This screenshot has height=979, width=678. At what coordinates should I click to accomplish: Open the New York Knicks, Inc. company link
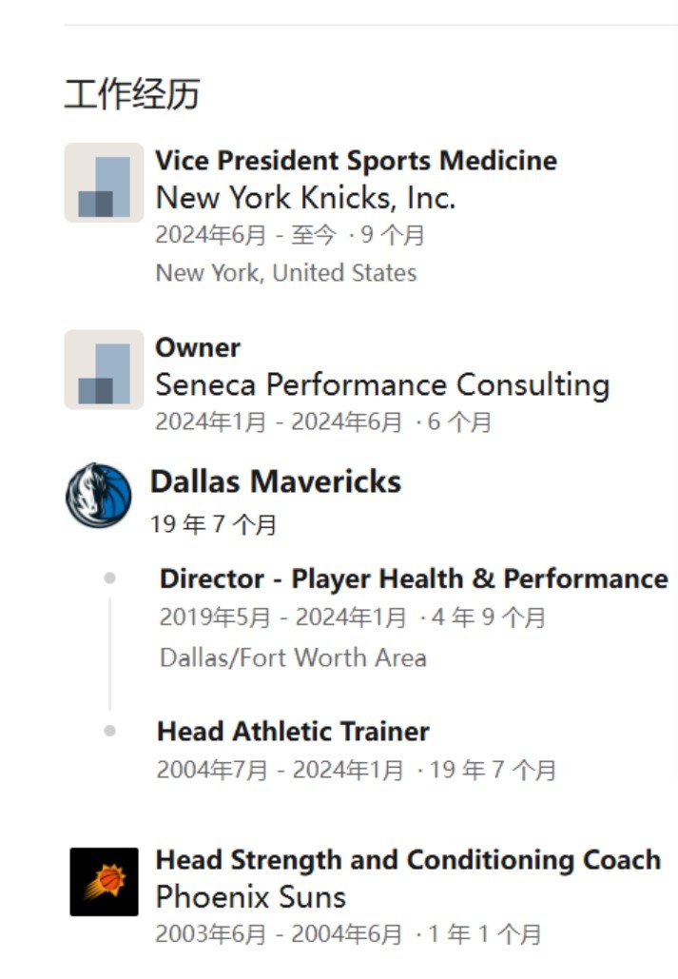point(305,198)
